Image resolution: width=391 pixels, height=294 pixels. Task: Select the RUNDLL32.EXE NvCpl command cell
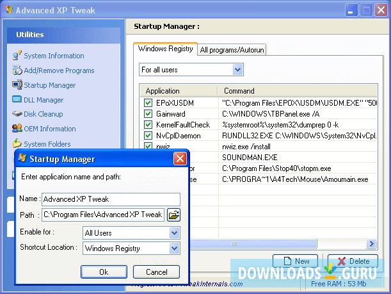coord(298,136)
